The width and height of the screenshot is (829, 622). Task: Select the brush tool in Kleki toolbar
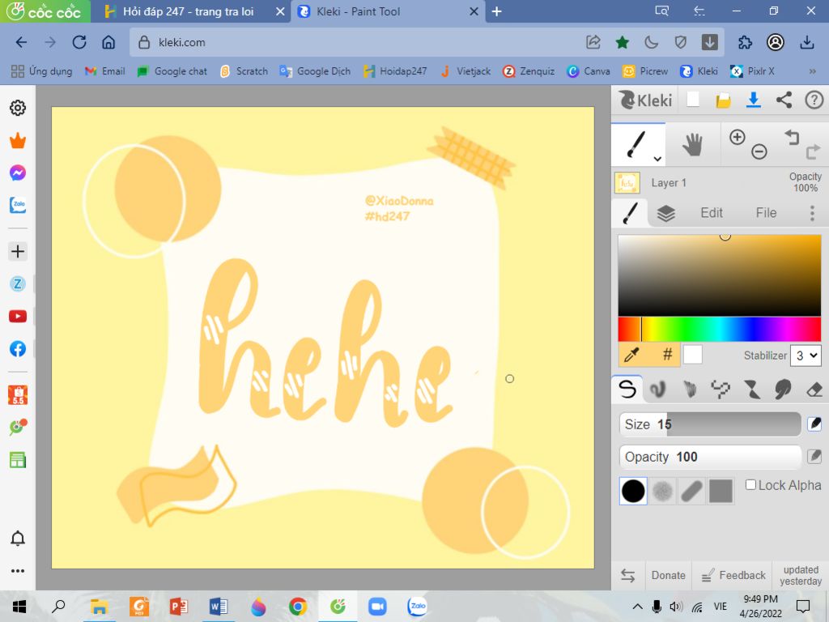636,144
